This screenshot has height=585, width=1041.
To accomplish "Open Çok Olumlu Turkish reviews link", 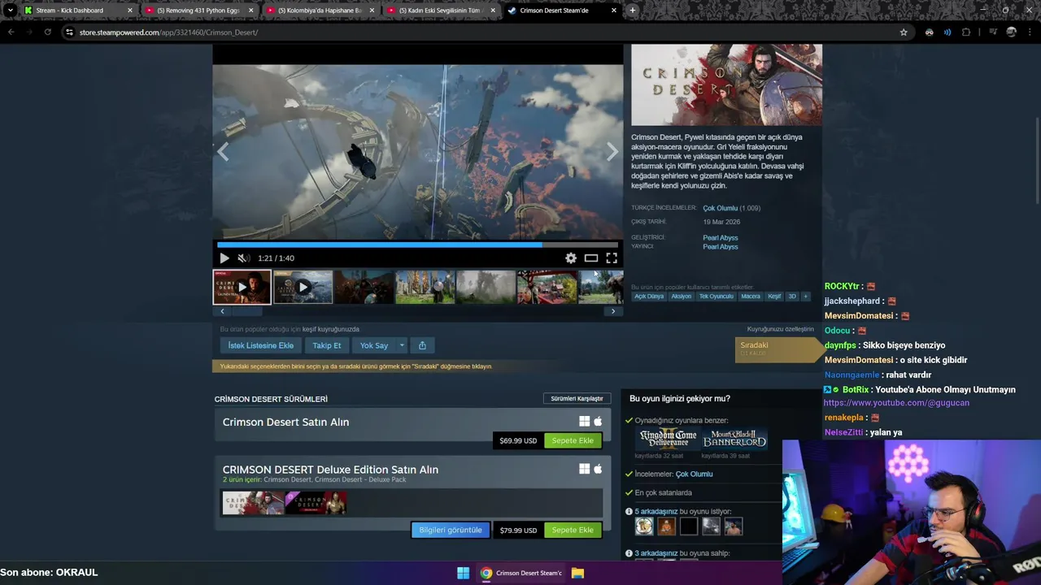I will [x=721, y=208].
